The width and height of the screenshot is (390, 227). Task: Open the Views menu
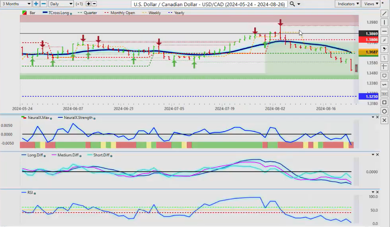pos(371,4)
